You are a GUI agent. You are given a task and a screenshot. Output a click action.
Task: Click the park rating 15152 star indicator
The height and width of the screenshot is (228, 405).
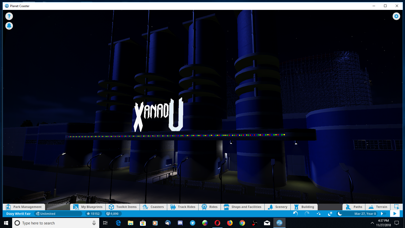click(93, 214)
